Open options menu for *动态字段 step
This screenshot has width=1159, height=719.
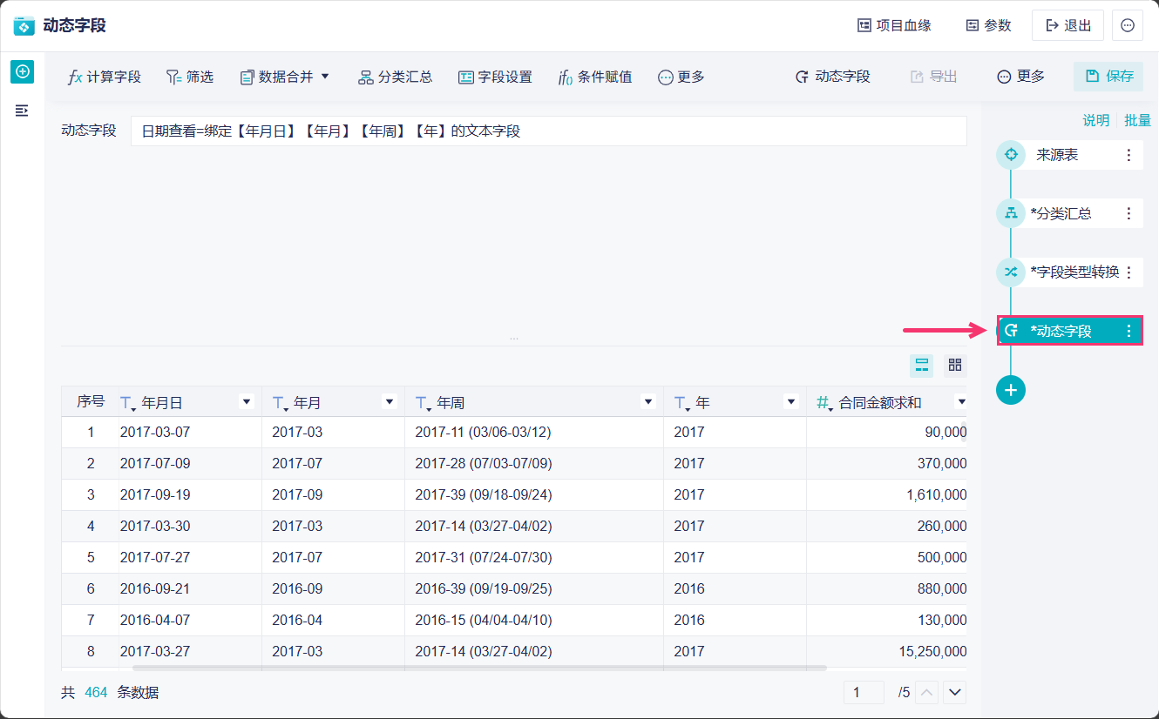[1129, 331]
